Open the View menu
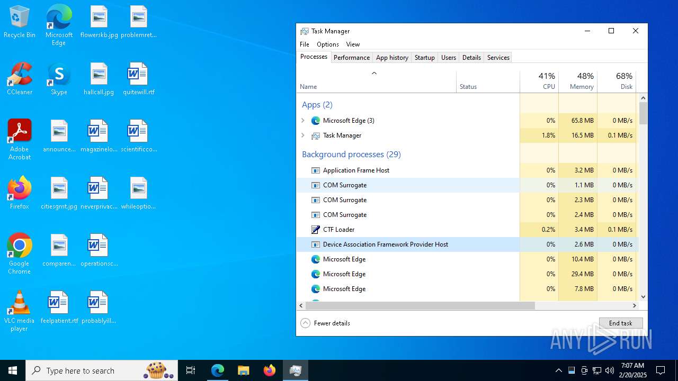The image size is (678, 381). 353,44
